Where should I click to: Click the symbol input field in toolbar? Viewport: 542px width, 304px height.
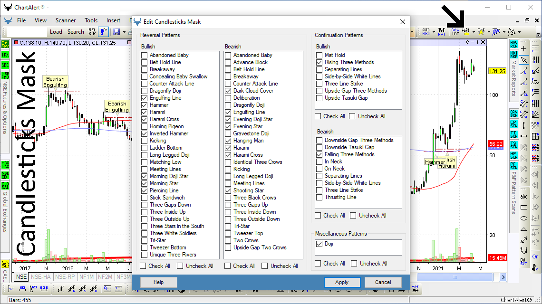click(x=27, y=32)
